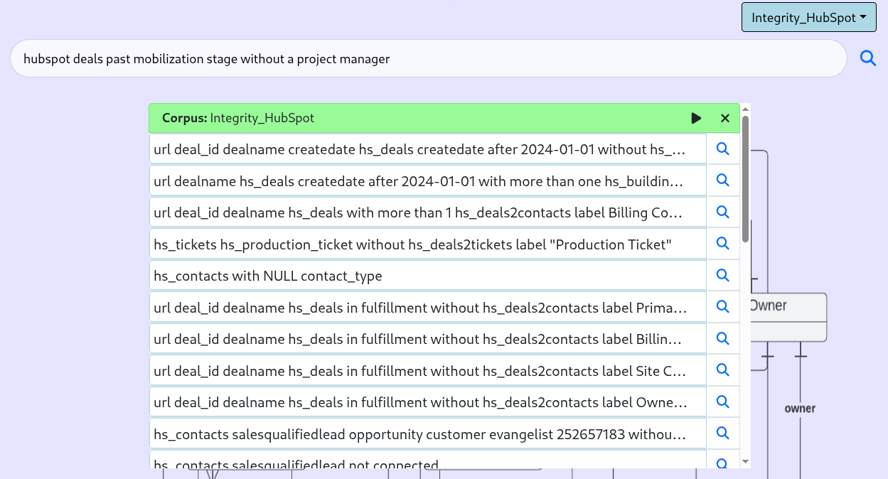This screenshot has height=479, width=888.
Task: Search deals without hs_ createdate query icon
Action: click(x=722, y=149)
